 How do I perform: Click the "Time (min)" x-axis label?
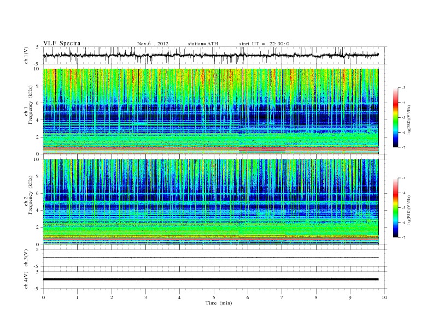click(219, 303)
